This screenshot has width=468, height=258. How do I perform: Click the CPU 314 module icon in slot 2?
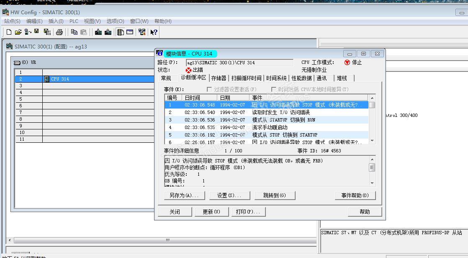47,79
